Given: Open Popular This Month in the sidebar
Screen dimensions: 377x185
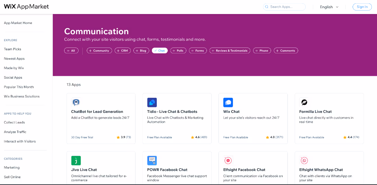Looking at the screenshot, I should coord(19,87).
